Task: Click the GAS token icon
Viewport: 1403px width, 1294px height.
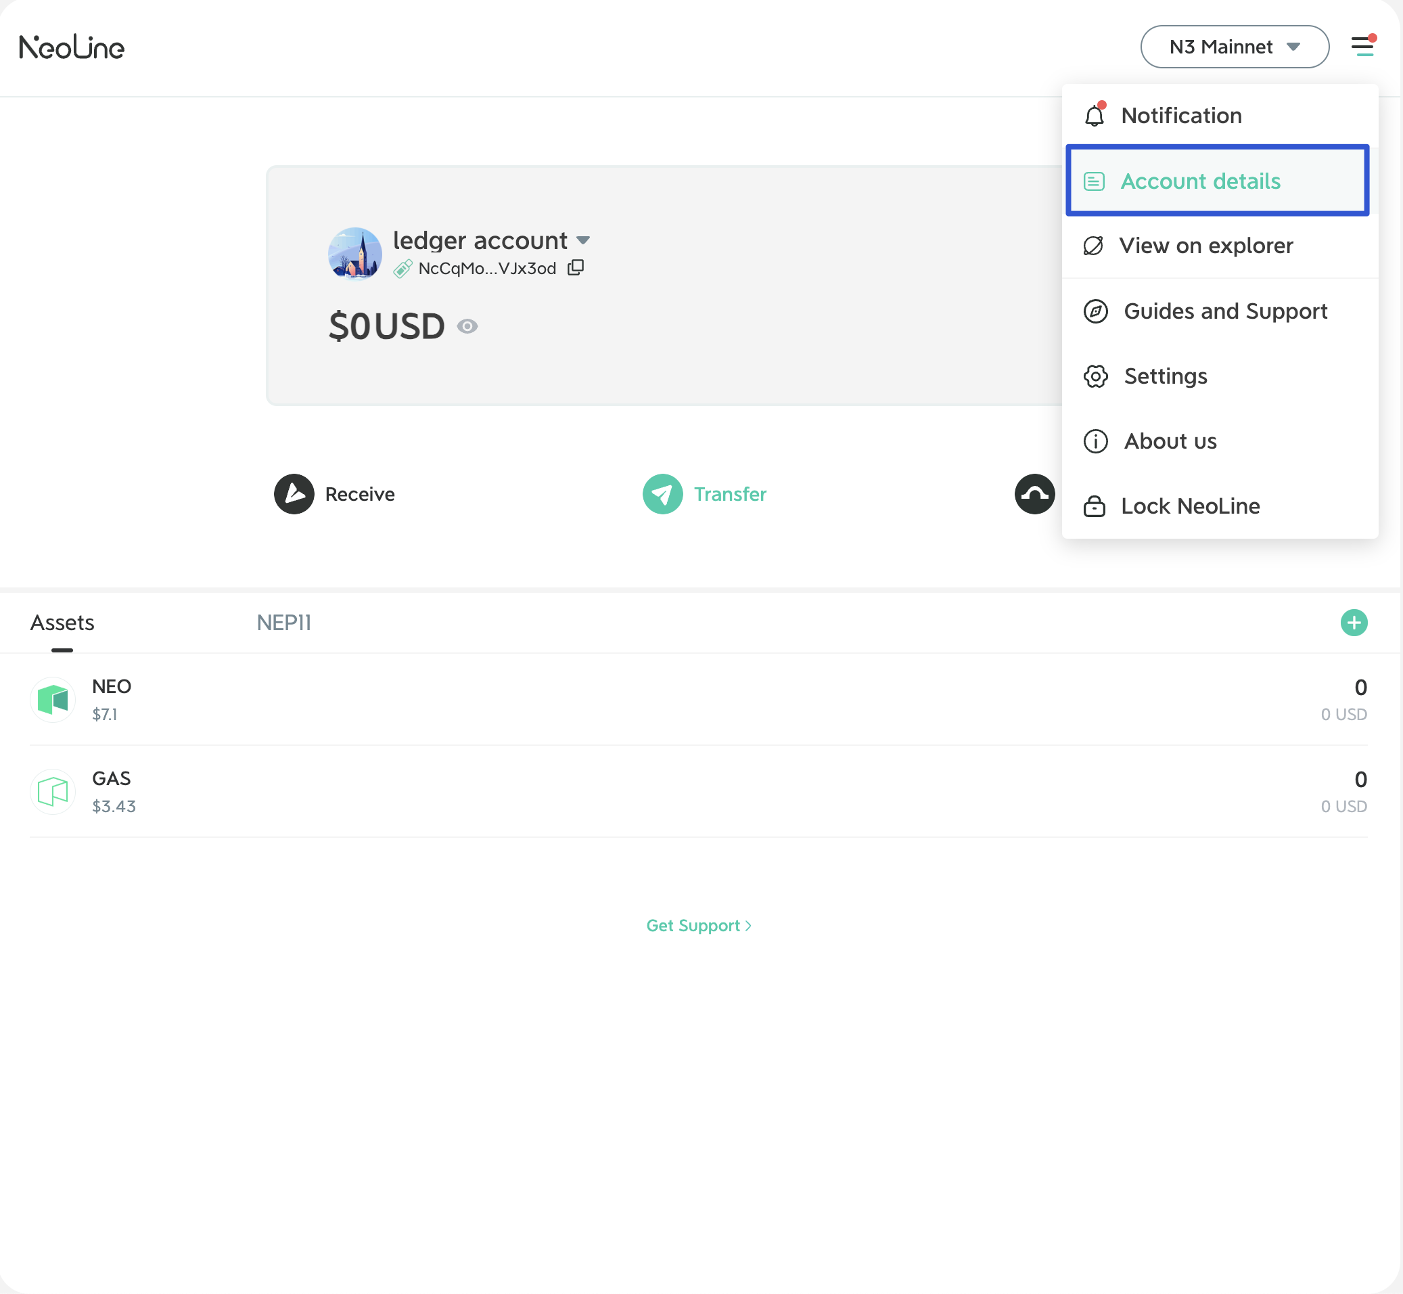Action: (53, 791)
